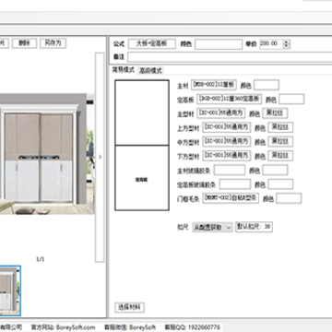Viewport: 332px width, 332px height.
Task: Click 黑拉丝 color in 中方型材 row
Action: [280, 141]
